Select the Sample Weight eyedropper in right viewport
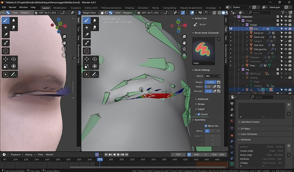 (x=86, y=43)
